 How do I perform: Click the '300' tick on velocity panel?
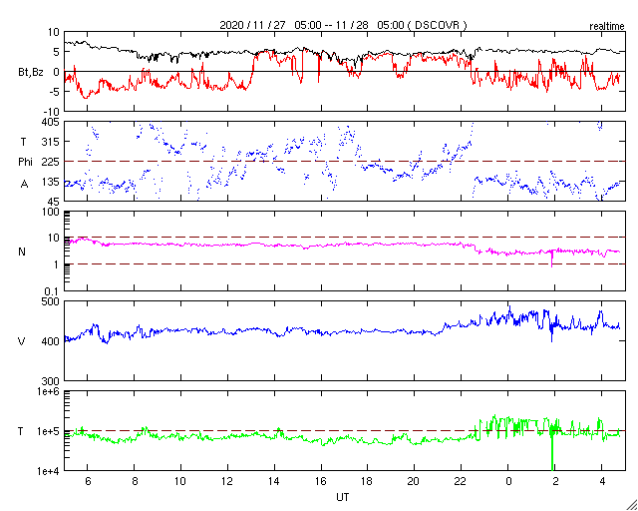pos(51,381)
